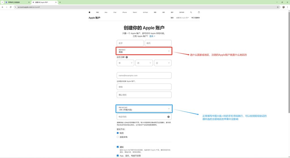Screen dimensions: 290x158
Task: Click the 名字 first name field
Action: pyautogui.click(x=130, y=43)
